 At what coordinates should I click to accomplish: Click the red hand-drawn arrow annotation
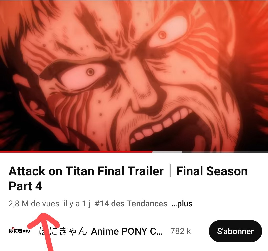click(45, 231)
